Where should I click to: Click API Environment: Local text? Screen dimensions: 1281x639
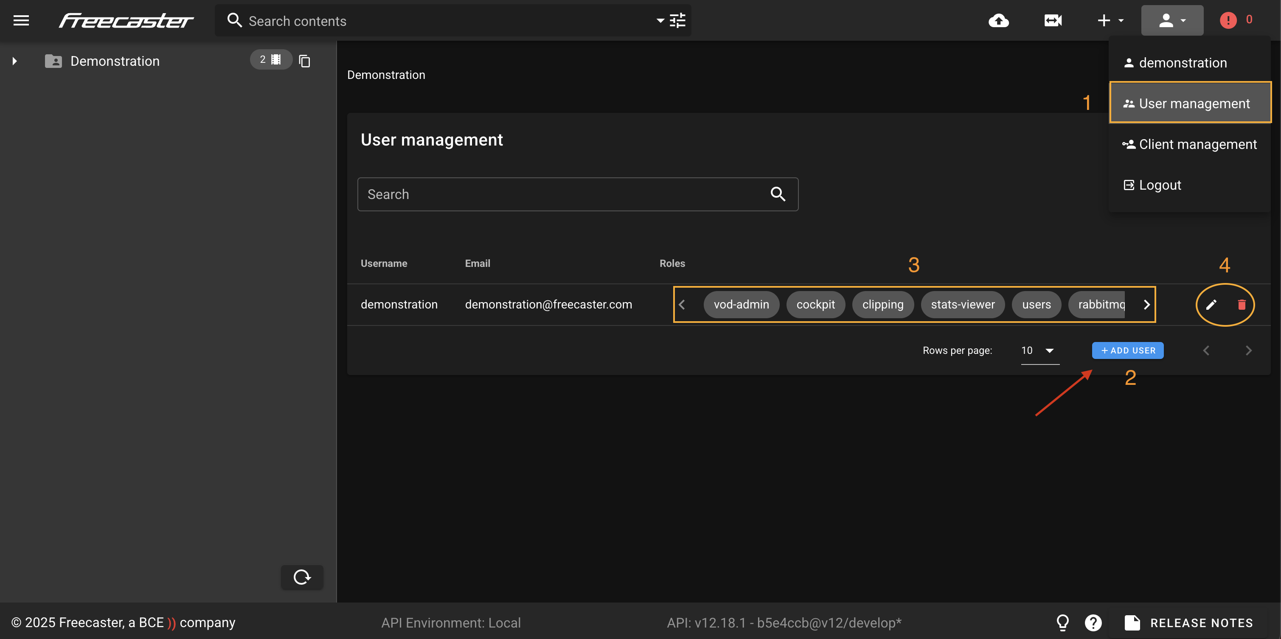tap(450, 622)
